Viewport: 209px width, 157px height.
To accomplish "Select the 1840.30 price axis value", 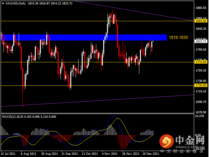I will pyautogui.click(x=201, y=29).
